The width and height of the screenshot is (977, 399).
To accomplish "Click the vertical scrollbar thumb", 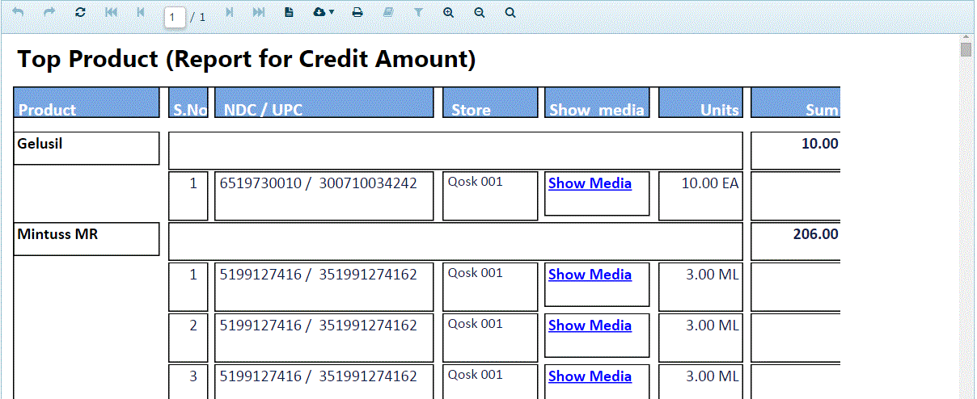I will pyautogui.click(x=966, y=50).
